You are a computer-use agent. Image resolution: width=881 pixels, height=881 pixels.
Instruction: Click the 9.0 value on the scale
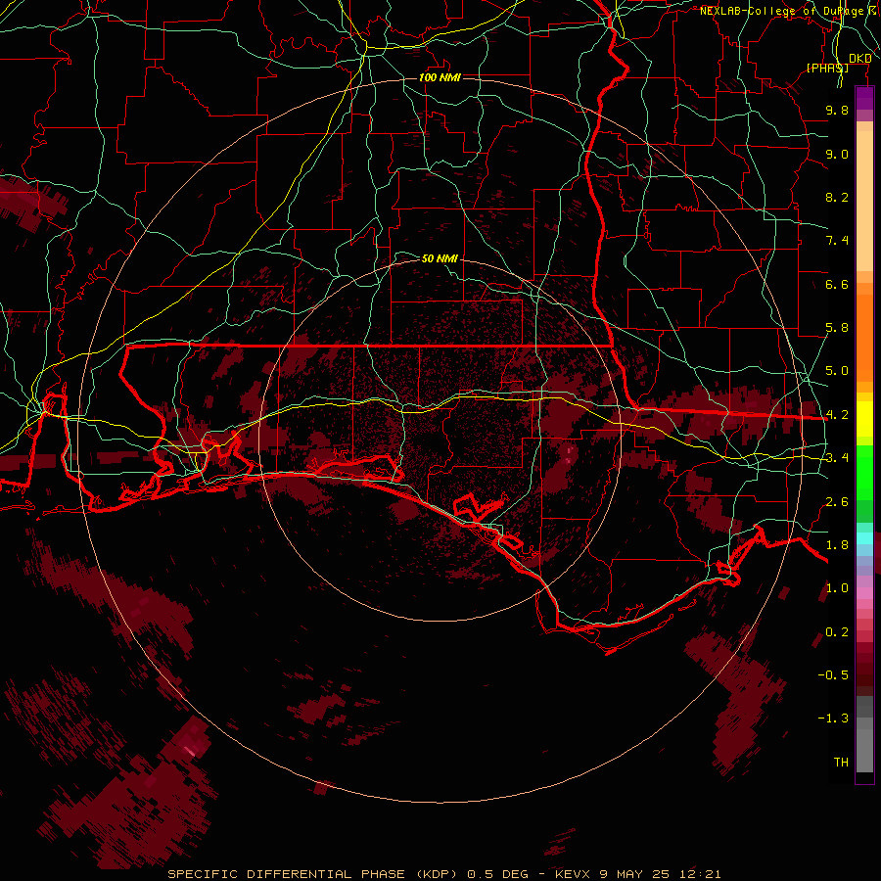coord(837,154)
